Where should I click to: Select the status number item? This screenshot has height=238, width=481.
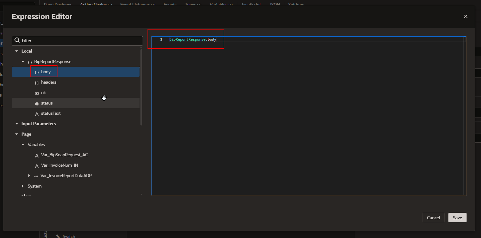click(76, 103)
